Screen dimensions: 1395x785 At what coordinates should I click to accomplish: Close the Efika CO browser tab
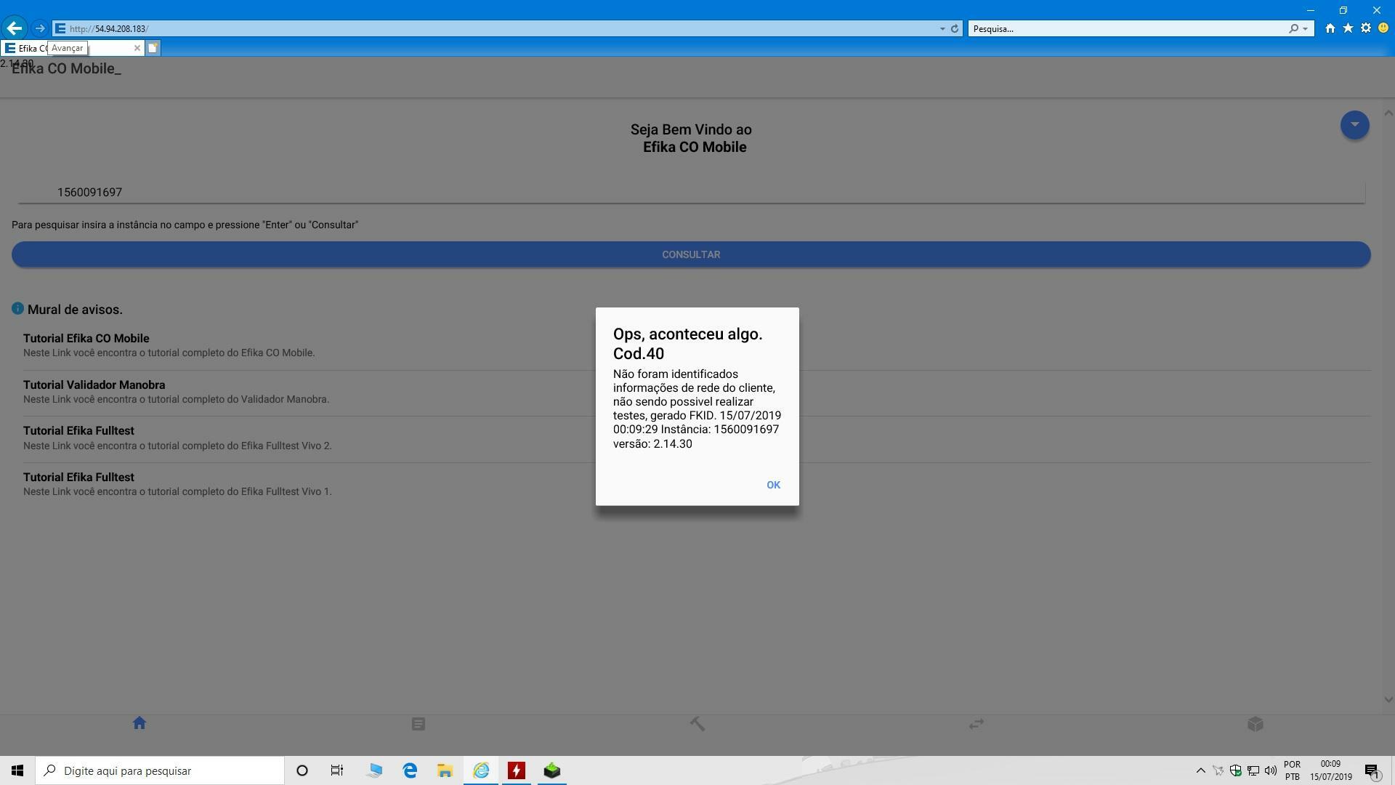point(137,48)
